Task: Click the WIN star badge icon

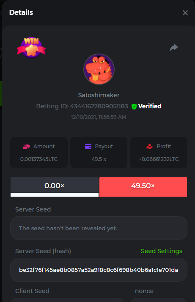Action: pos(31,48)
